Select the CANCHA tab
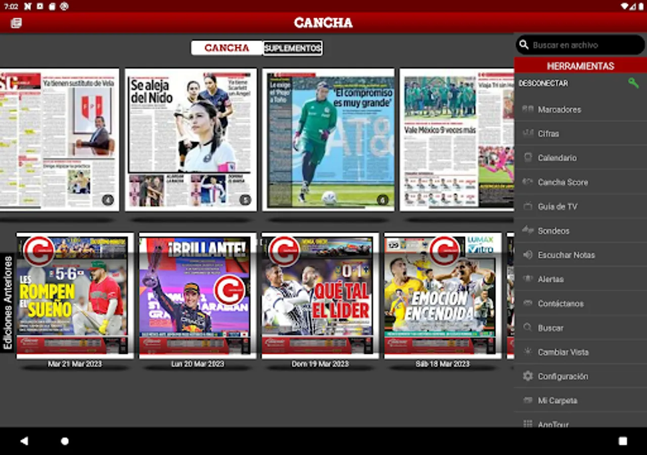 click(227, 48)
